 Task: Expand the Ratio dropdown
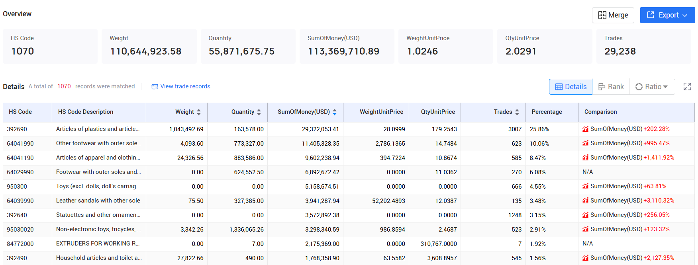[x=652, y=87]
